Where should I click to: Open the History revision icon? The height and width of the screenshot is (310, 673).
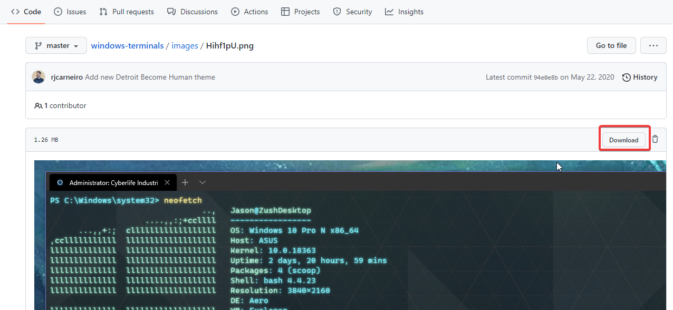626,77
